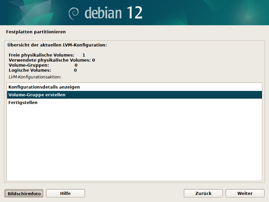Click the "Volume-Gruppen" label
The width and height of the screenshot is (269, 202).
coord(29,65)
